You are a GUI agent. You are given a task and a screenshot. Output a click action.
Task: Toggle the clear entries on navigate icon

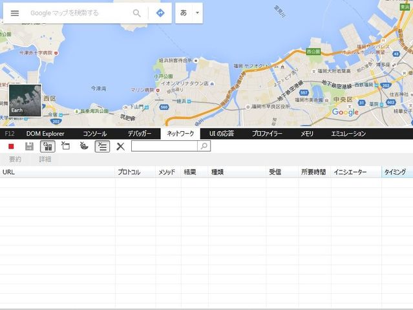[102, 147]
